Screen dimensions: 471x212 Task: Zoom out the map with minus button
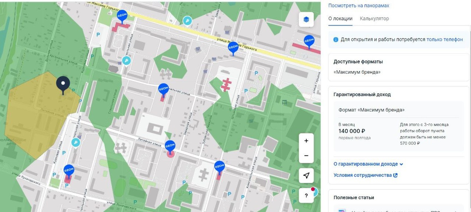306,156
